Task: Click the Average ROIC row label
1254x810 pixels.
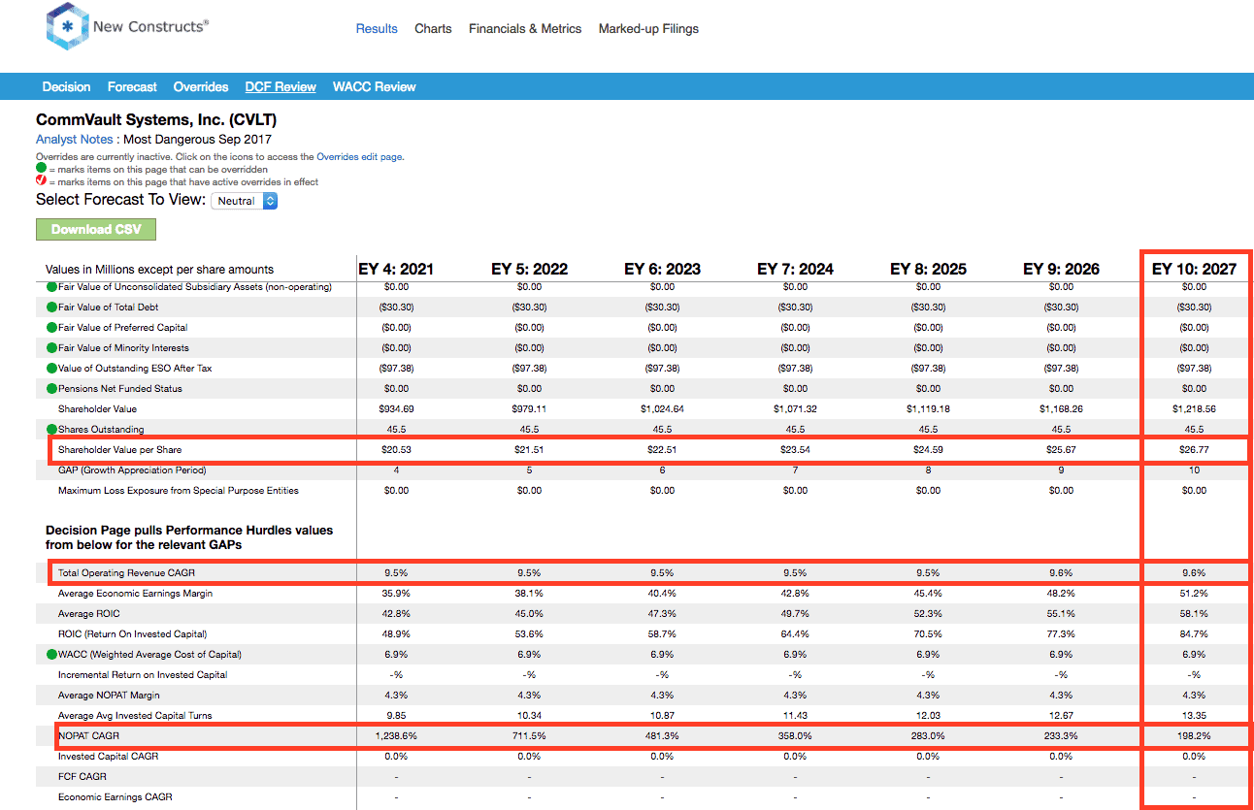Action: click(89, 613)
